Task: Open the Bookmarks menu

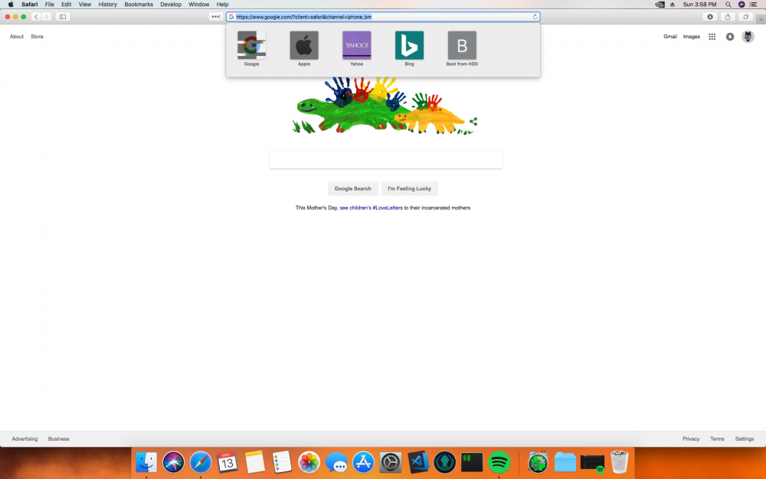Action: pyautogui.click(x=139, y=5)
